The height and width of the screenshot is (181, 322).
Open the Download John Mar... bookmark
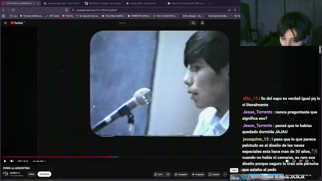(216, 16)
